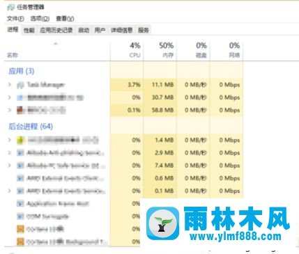This screenshot has width=299, height=254.
Task: Click the 11.1 MB memory value
Action: point(162,85)
